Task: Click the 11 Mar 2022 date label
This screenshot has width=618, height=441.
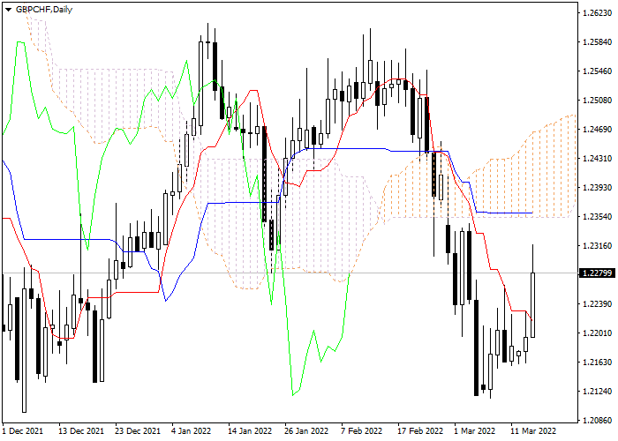Action: coord(533,431)
